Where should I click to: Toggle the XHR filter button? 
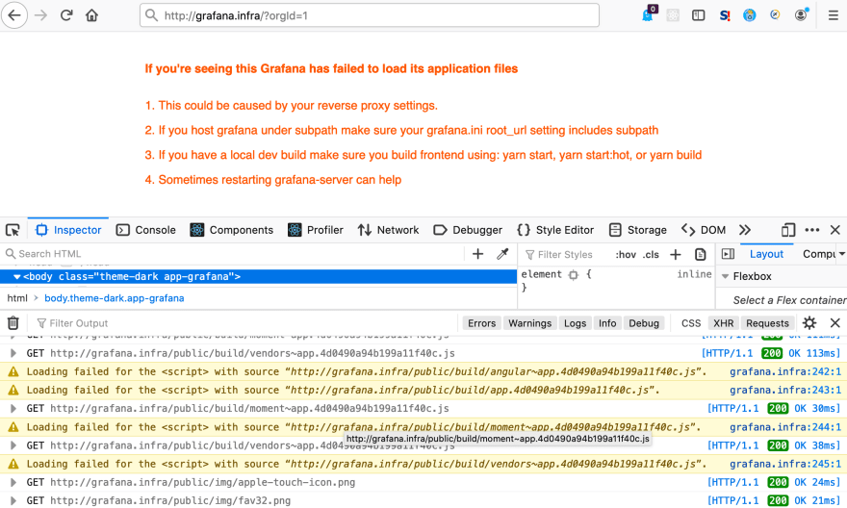pyautogui.click(x=723, y=323)
